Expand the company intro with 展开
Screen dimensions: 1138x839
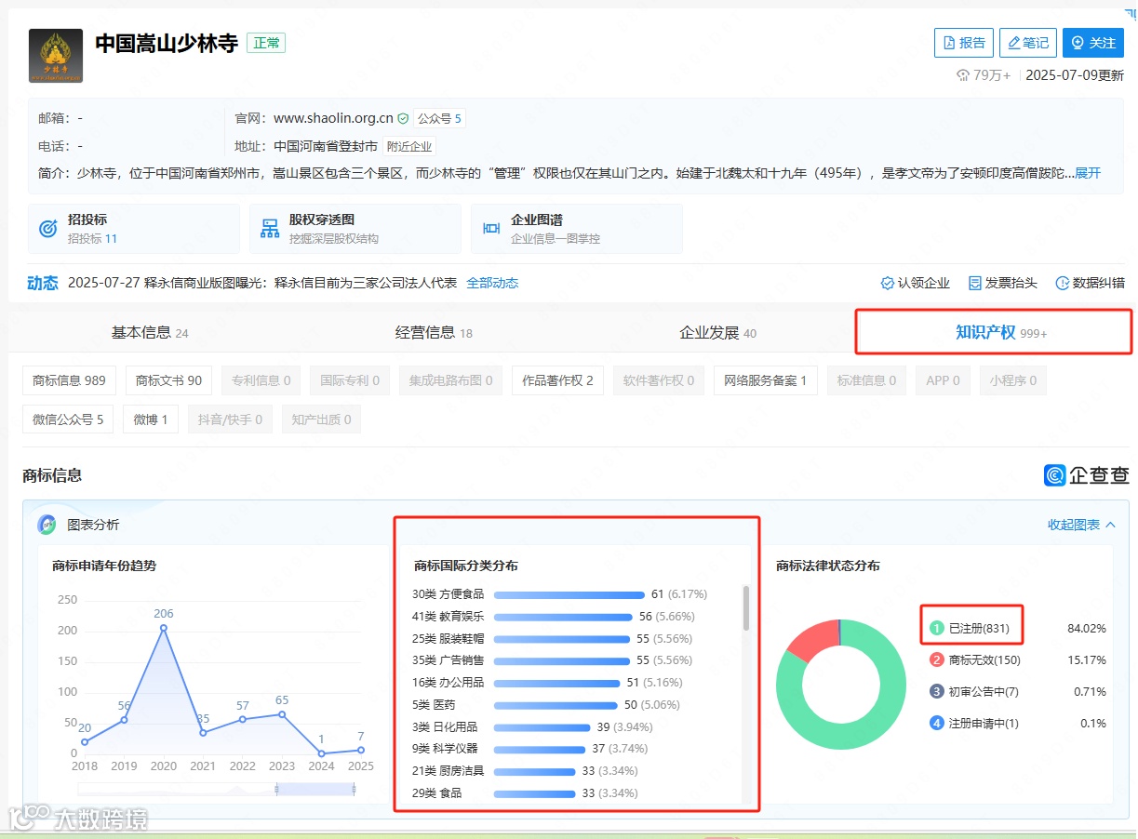pos(1088,173)
